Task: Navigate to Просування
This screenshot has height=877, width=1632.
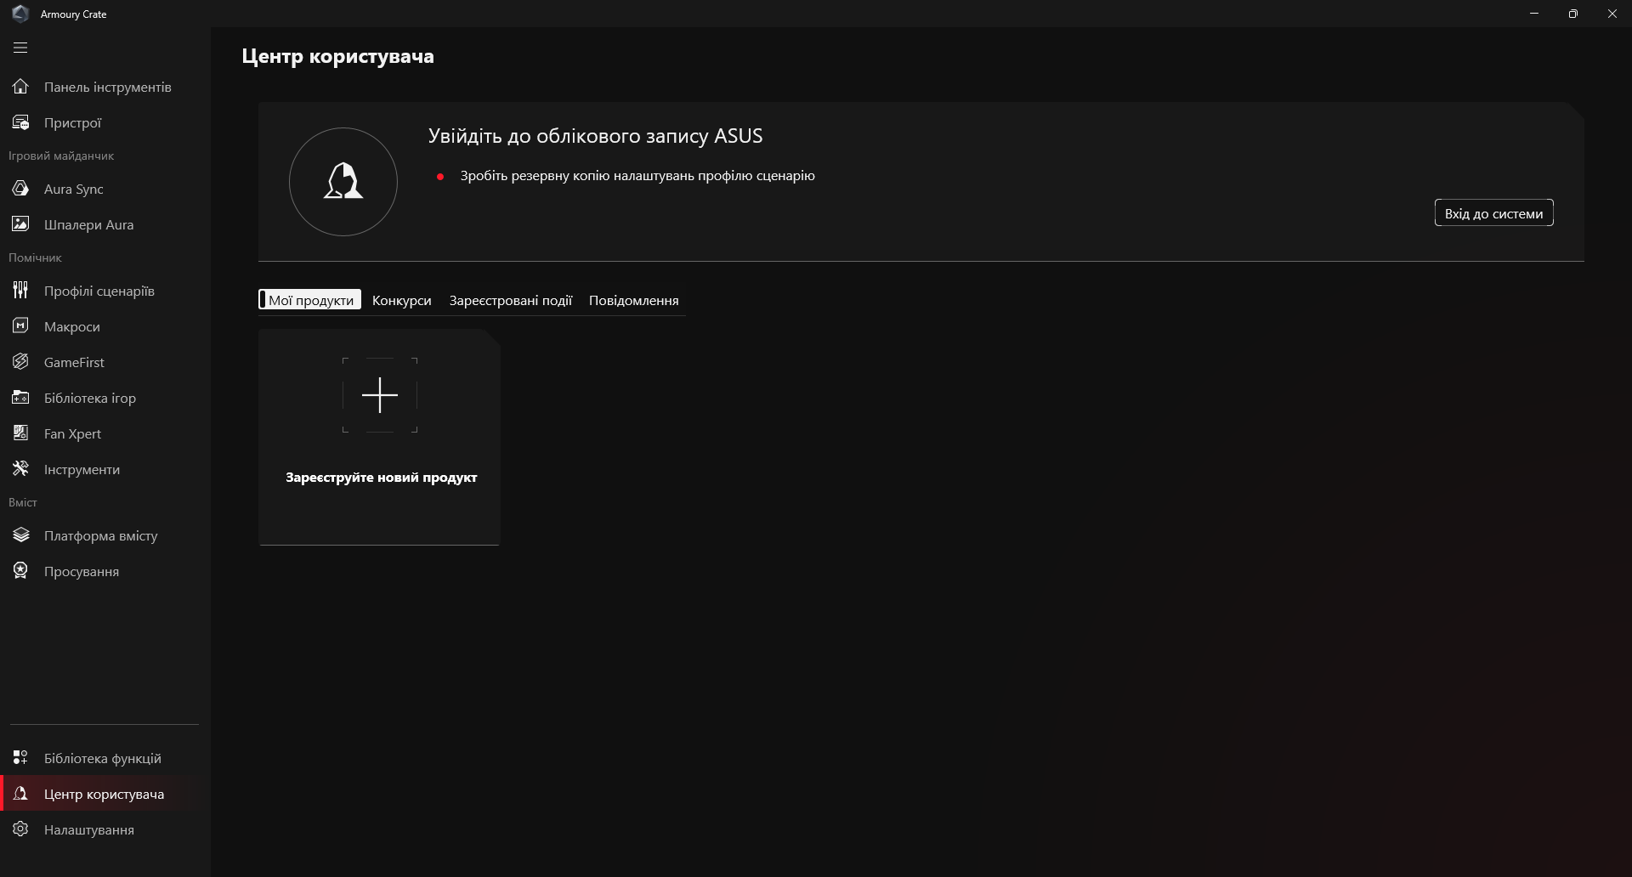Action: click(105, 571)
